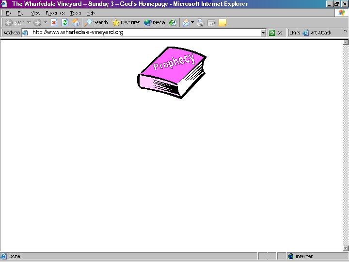Open the Help menu

[91, 13]
